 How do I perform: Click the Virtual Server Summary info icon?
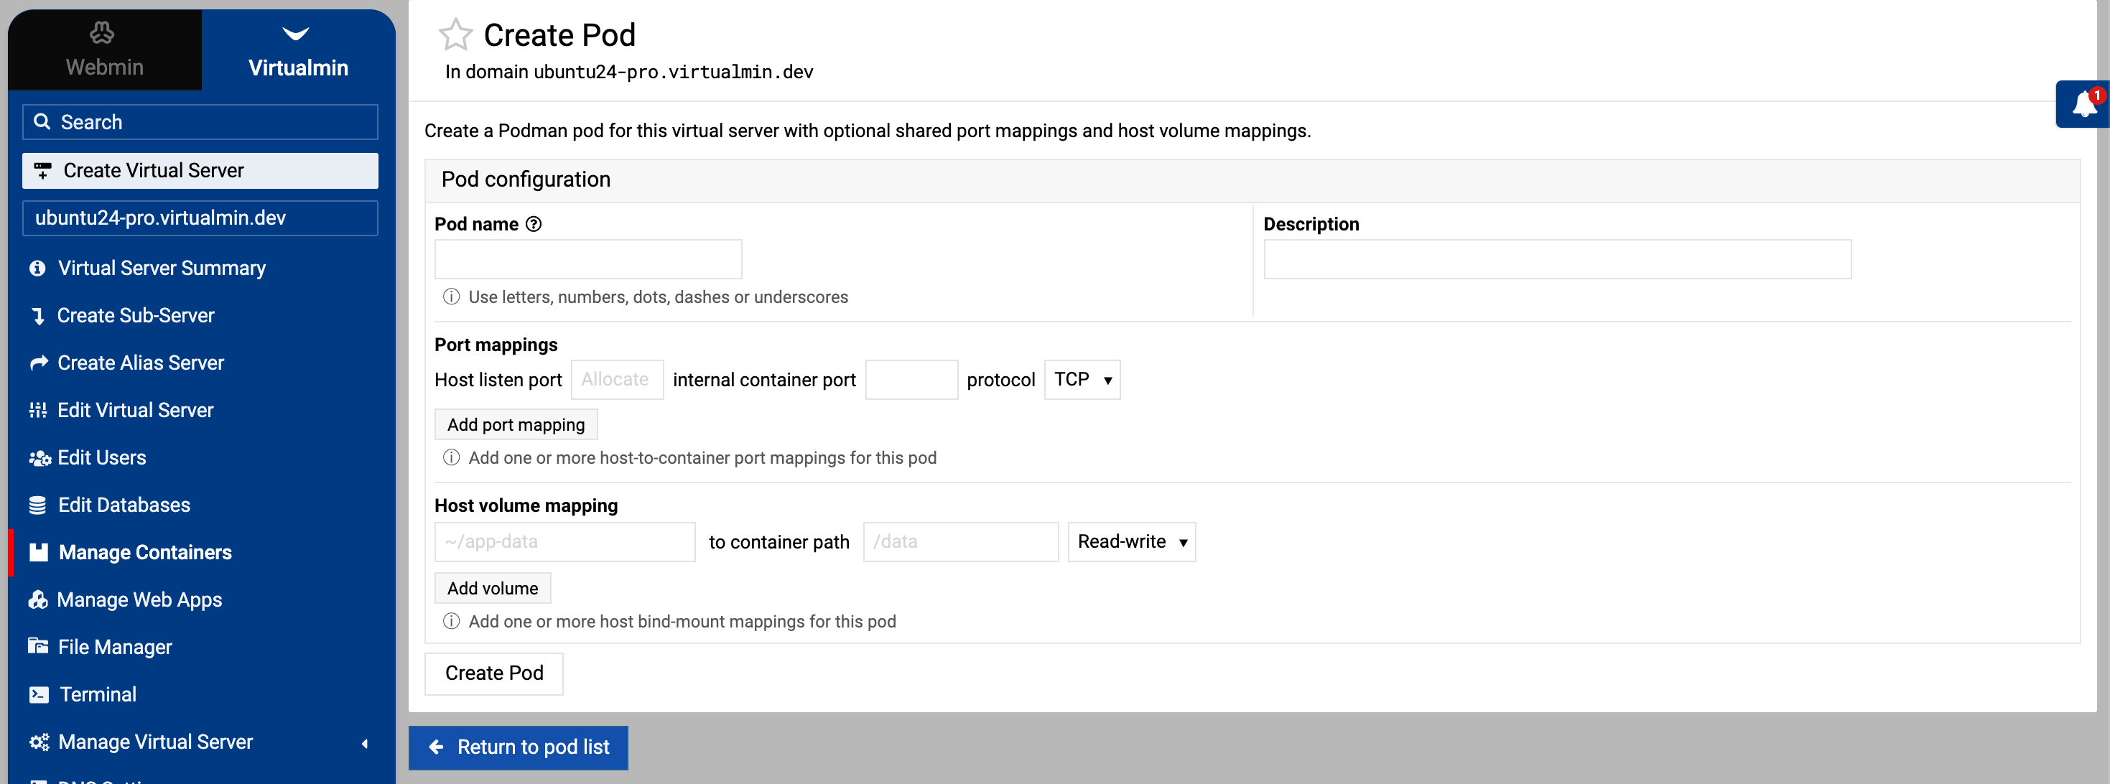[37, 269]
